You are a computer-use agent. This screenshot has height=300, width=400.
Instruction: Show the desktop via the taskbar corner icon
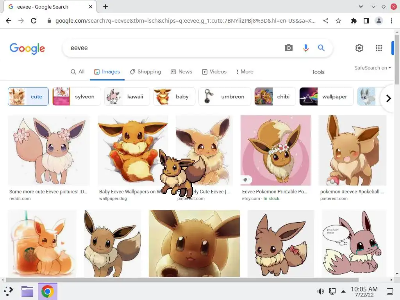(x=390, y=291)
